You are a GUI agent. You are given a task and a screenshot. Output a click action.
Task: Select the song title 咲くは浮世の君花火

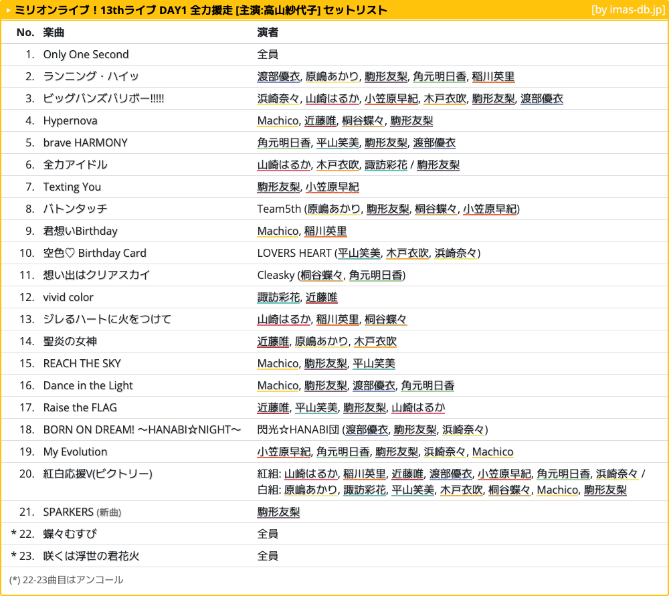click(x=91, y=557)
